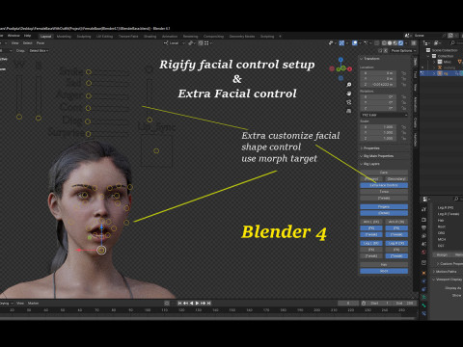Screen dimensions: 463x347
Task: Jump to timeline start frame button
Action: [180, 303]
